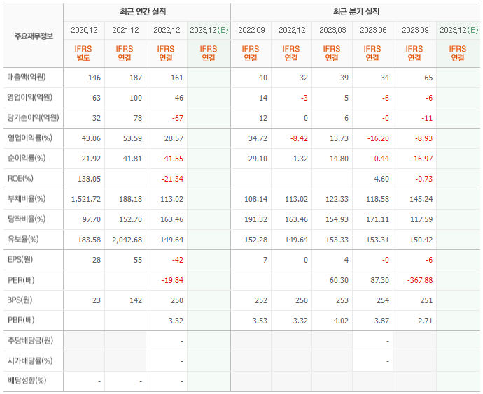The width and height of the screenshot is (483, 394).
Task: Click the IFRS 별도 label
Action: pyautogui.click(x=83, y=53)
